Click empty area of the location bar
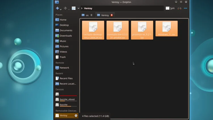The height and width of the screenshot is (120, 213). (128, 8)
